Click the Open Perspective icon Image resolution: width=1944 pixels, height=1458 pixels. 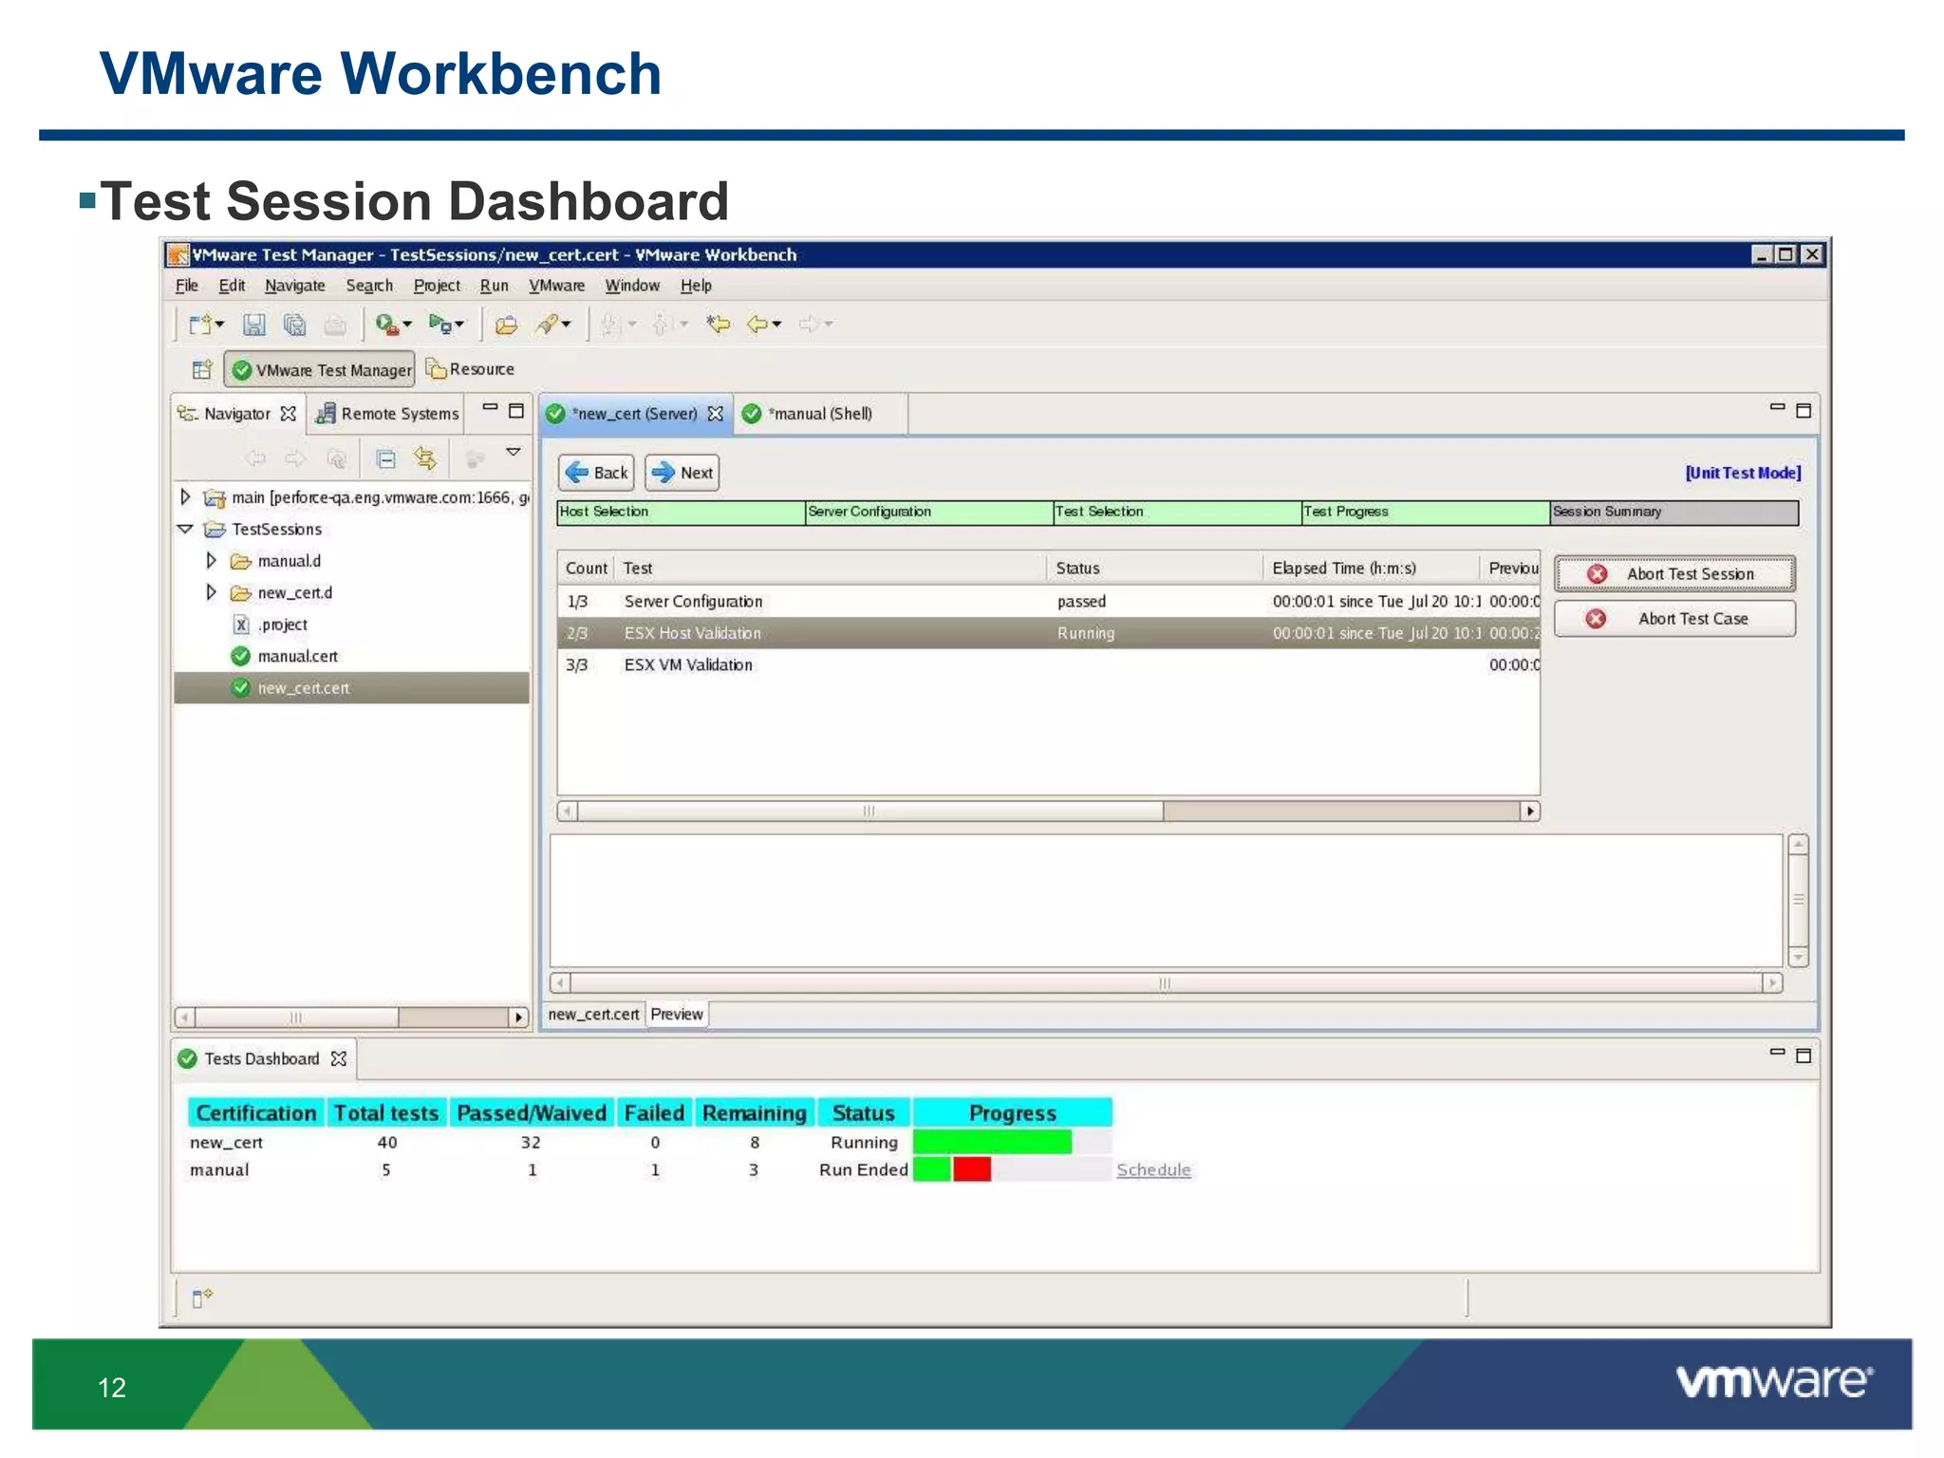(202, 369)
